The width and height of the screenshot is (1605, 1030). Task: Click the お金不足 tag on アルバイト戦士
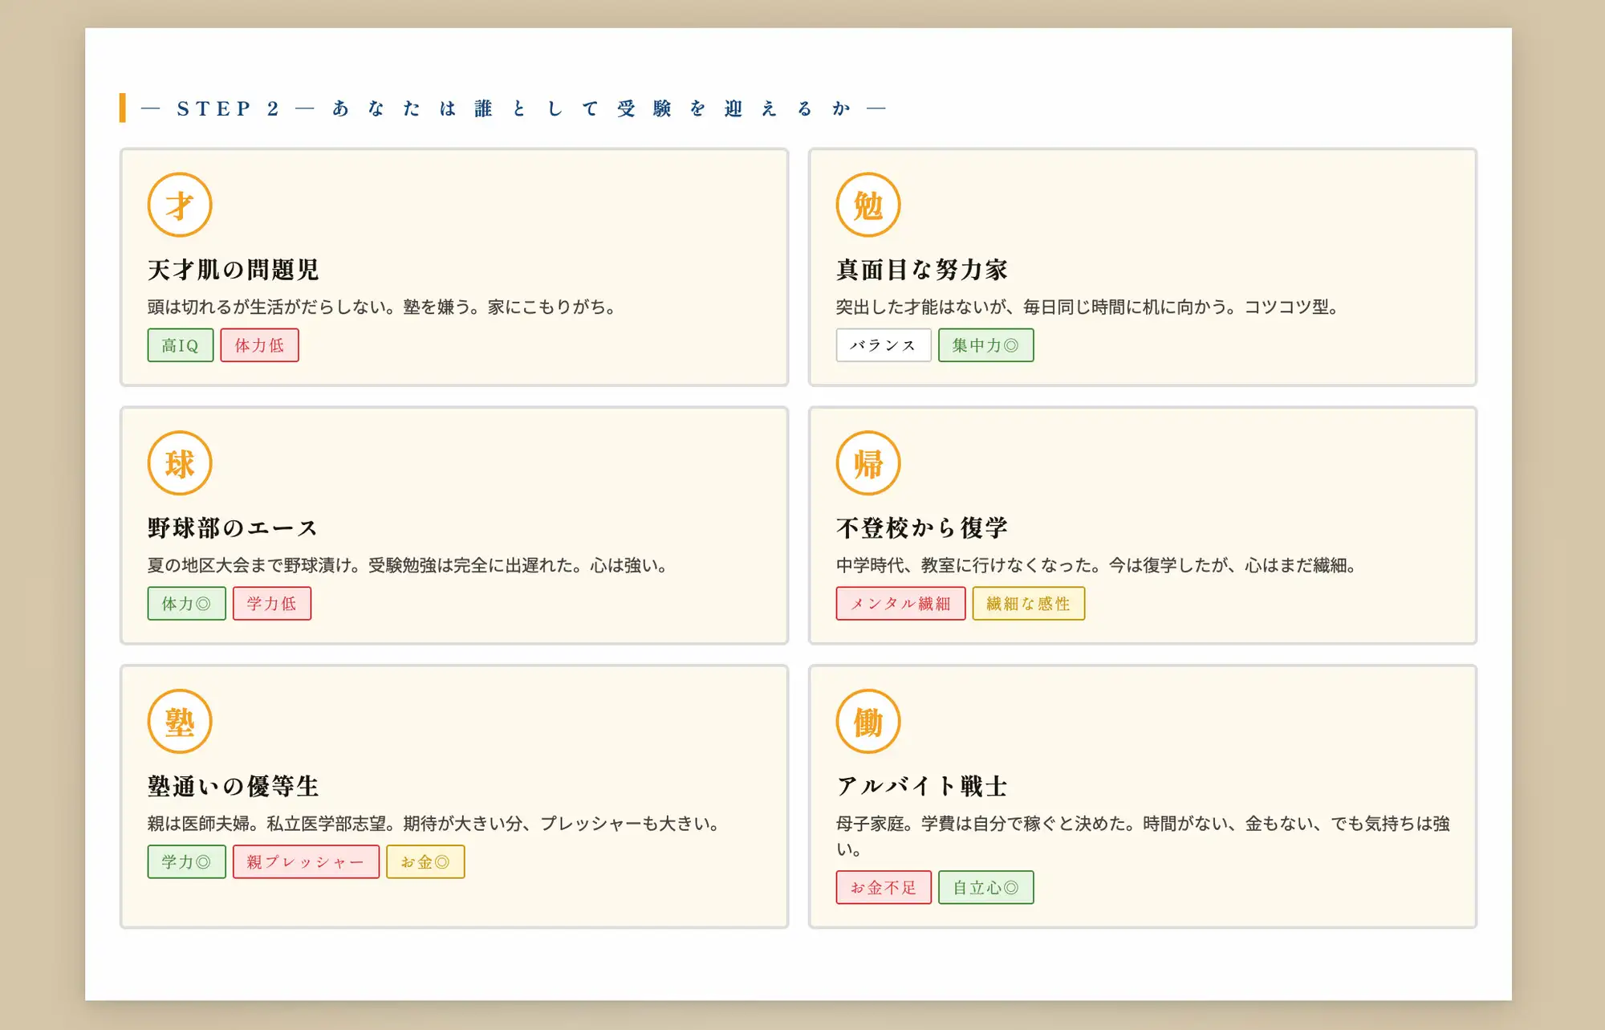pyautogui.click(x=883, y=887)
